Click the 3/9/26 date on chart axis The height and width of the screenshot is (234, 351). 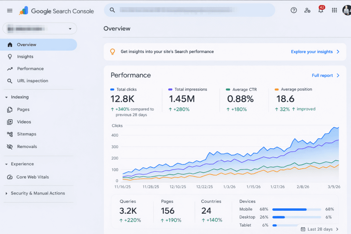point(334,187)
